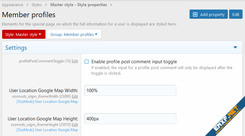Click into the Google Map Width field

point(130,91)
